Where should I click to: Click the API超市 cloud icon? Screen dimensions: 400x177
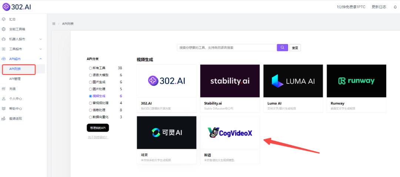4,59
